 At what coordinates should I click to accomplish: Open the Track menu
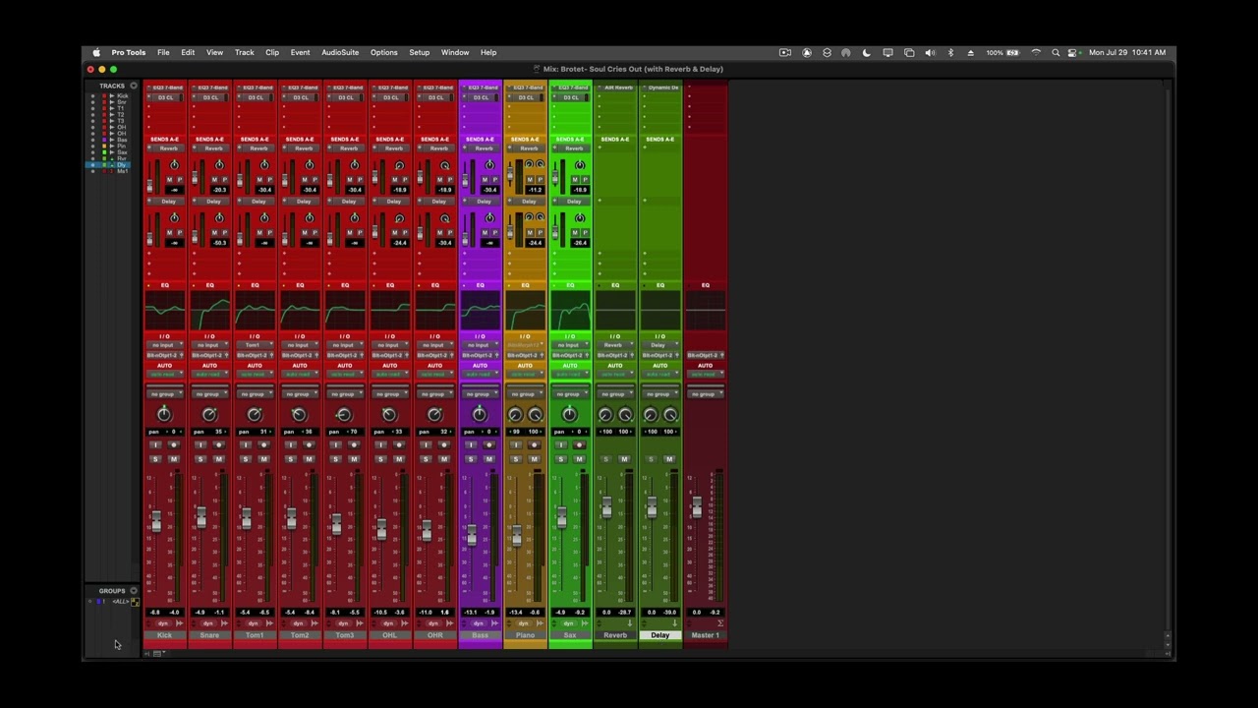click(x=244, y=52)
